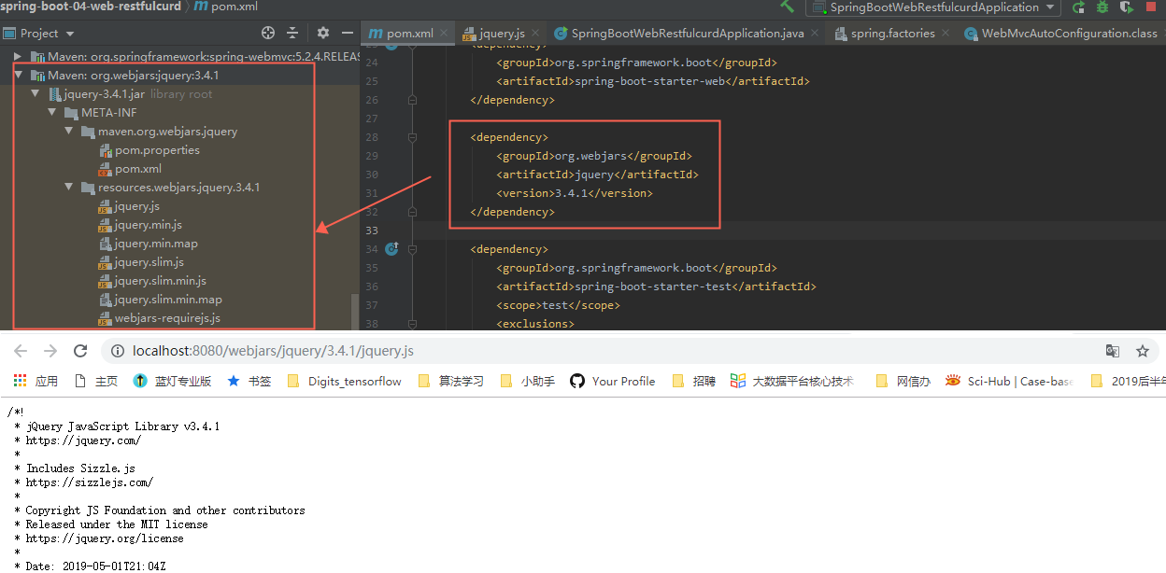Click browser Forward arrow

(50, 351)
